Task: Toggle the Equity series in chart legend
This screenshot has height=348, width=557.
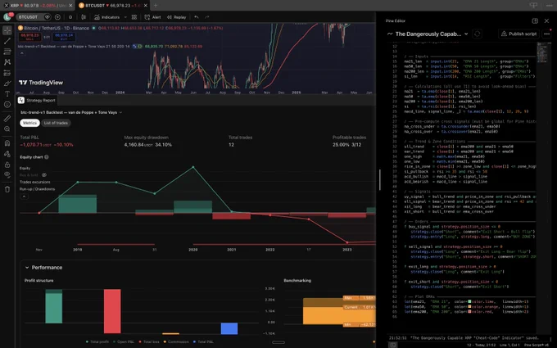Action: pyautogui.click(x=25, y=168)
